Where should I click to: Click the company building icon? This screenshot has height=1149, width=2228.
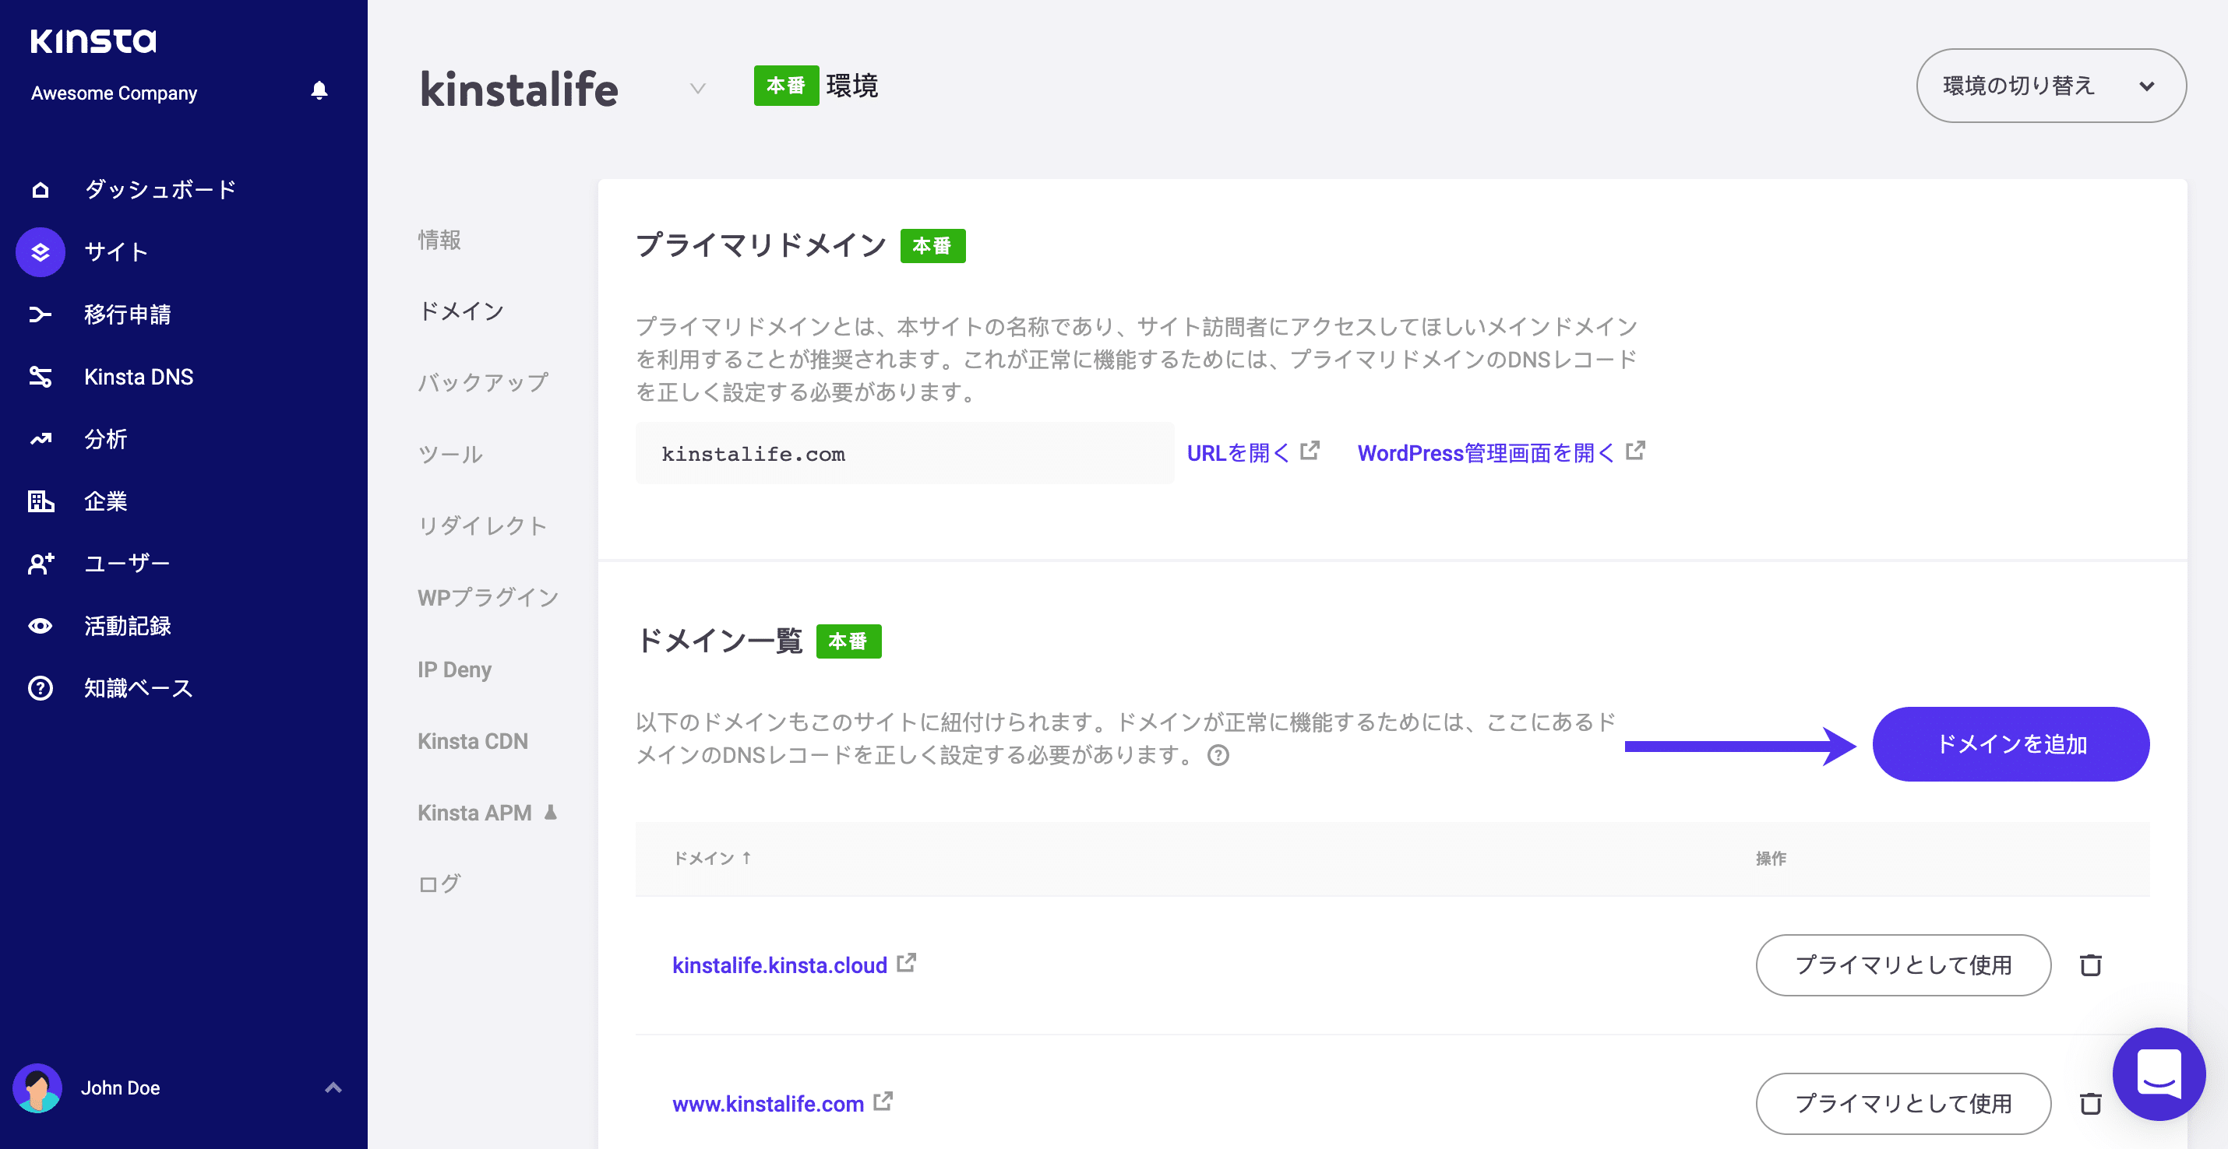41,501
